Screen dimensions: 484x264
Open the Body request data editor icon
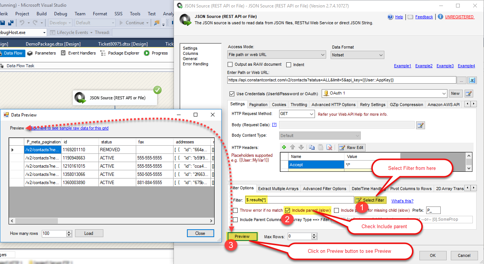[x=421, y=125]
